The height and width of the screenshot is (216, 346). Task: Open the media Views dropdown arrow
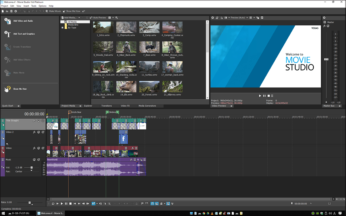(x=113, y=18)
